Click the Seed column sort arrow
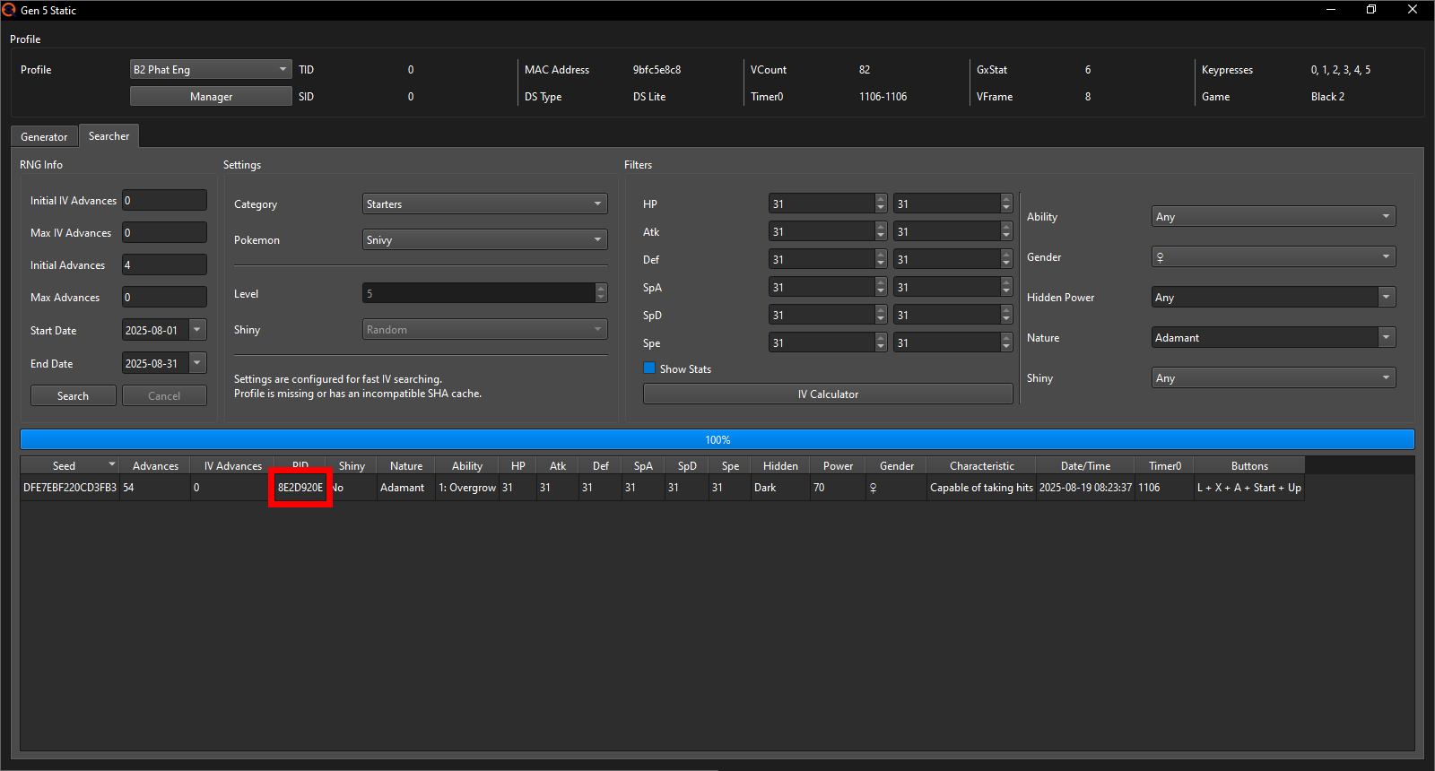Image resolution: width=1435 pixels, height=771 pixels. pyautogui.click(x=112, y=465)
